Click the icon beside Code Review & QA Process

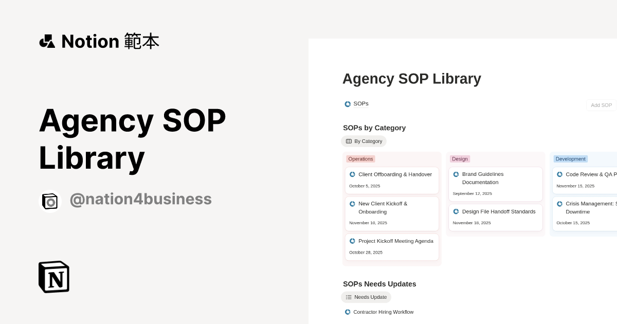560,174
